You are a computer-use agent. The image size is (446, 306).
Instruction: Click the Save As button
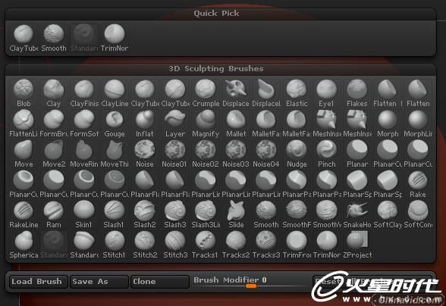coord(99,282)
